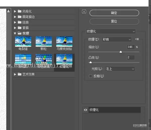The image size is (151, 130).
Task: Click the open 纹理 folder icon
Action: pos(20,33)
